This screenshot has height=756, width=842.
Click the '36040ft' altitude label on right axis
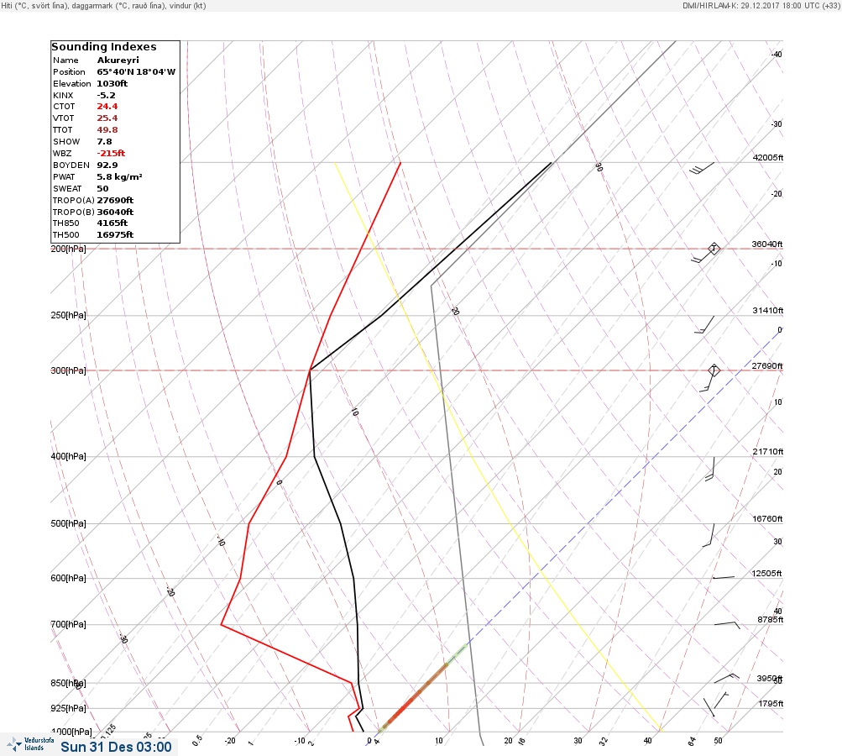tap(767, 244)
